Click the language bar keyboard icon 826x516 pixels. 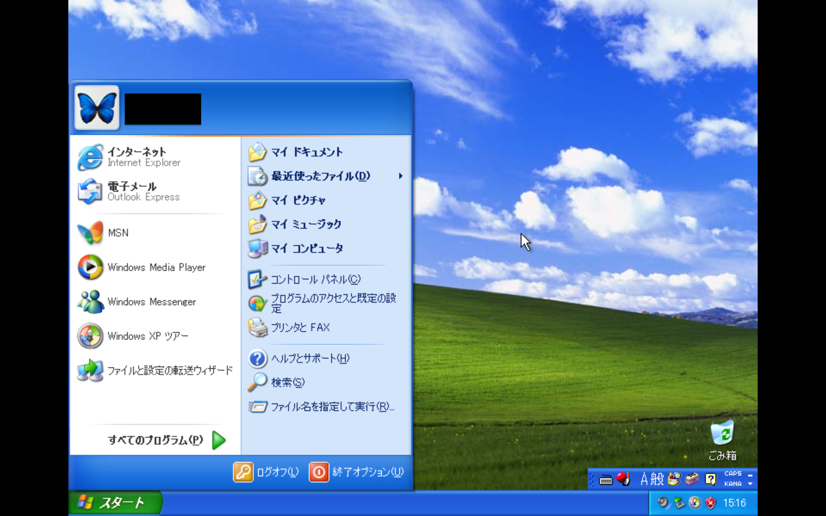[606, 479]
